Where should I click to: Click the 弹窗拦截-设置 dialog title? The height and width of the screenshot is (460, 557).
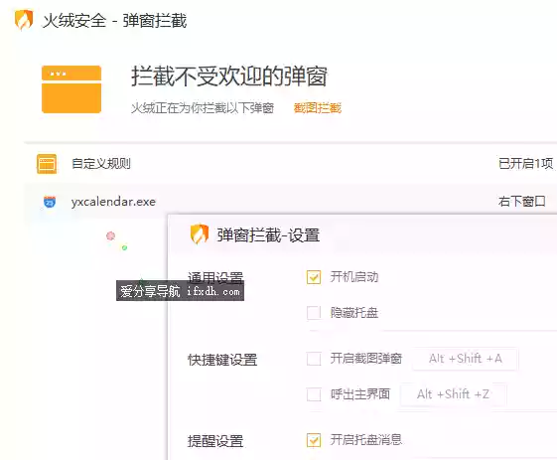[268, 235]
